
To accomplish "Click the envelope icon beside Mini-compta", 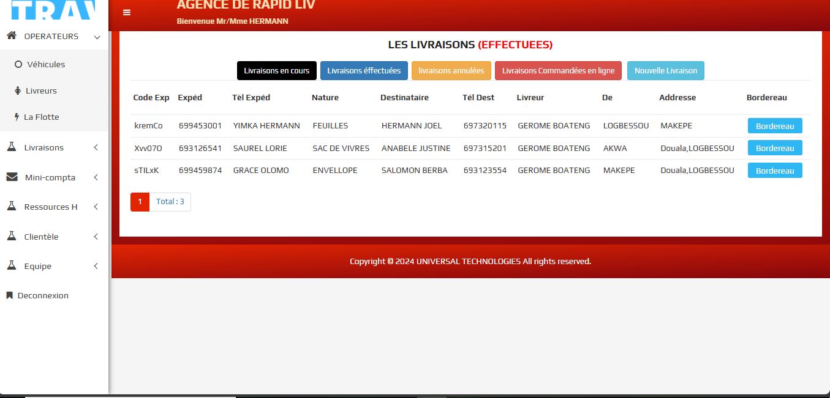I will (12, 177).
